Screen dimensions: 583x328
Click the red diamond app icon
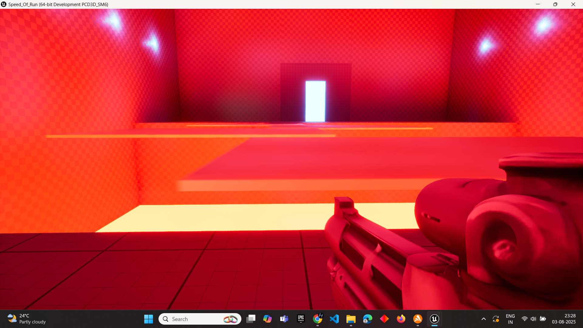coord(384,319)
